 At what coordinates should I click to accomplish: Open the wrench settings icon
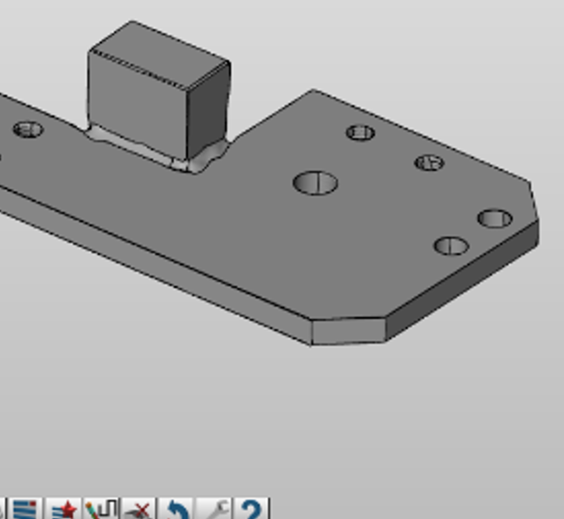[x=214, y=509]
